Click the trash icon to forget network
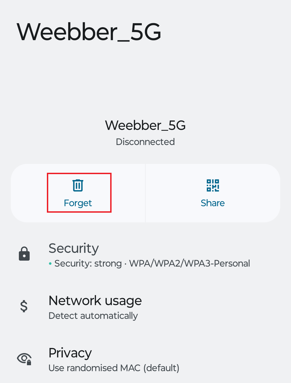Viewport: 291px width, 383px height. click(x=78, y=185)
